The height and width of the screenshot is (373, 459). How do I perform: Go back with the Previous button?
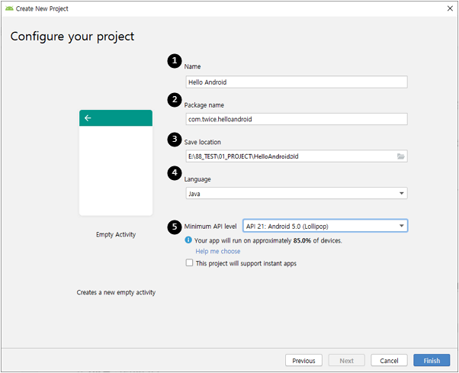tap(303, 360)
